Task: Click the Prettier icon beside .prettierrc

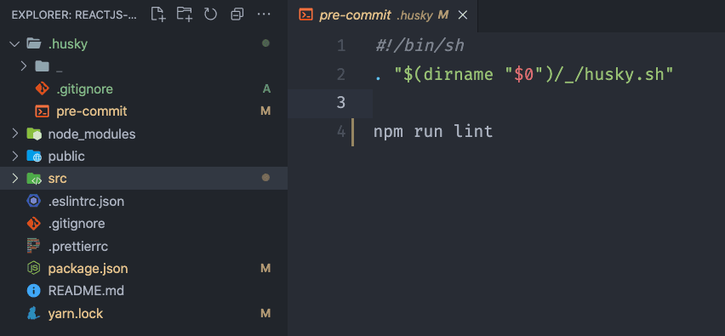Action: (x=34, y=246)
